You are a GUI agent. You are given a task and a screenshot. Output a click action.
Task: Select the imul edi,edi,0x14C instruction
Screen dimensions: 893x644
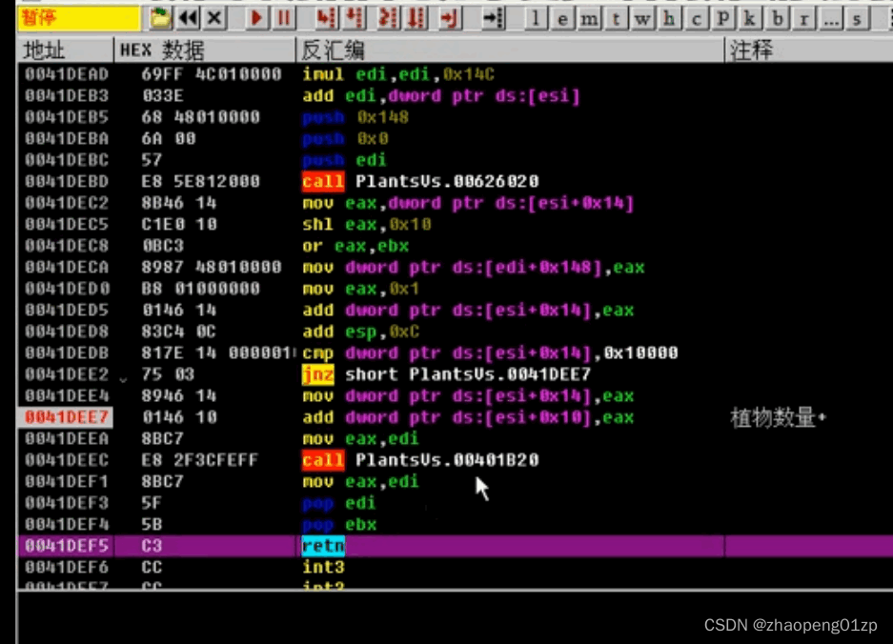click(398, 74)
